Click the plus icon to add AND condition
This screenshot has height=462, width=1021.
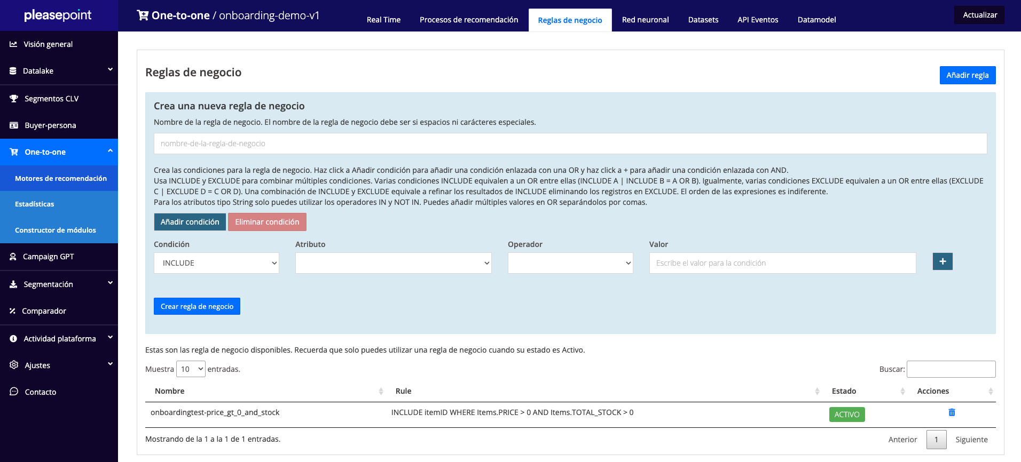tap(943, 261)
